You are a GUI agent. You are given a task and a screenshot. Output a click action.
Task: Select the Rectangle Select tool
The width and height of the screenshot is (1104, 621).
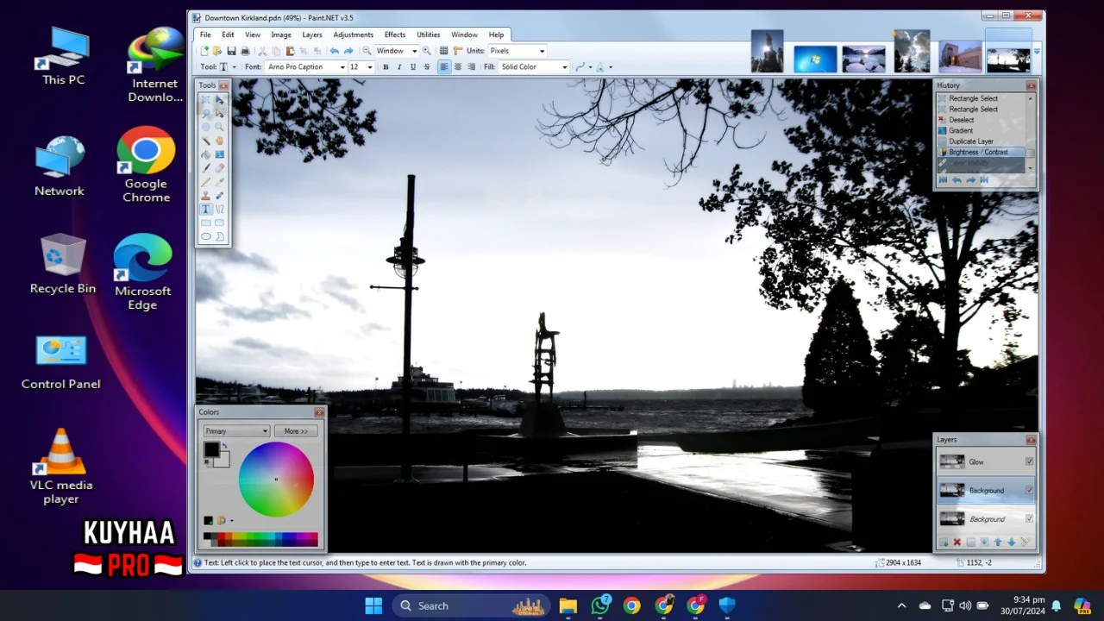[205, 99]
